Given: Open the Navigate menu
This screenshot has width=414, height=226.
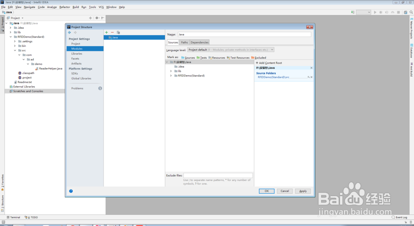Looking at the screenshot, I should tap(29, 7).
